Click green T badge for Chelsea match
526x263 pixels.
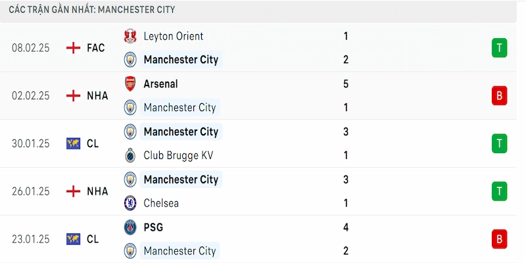(500, 191)
